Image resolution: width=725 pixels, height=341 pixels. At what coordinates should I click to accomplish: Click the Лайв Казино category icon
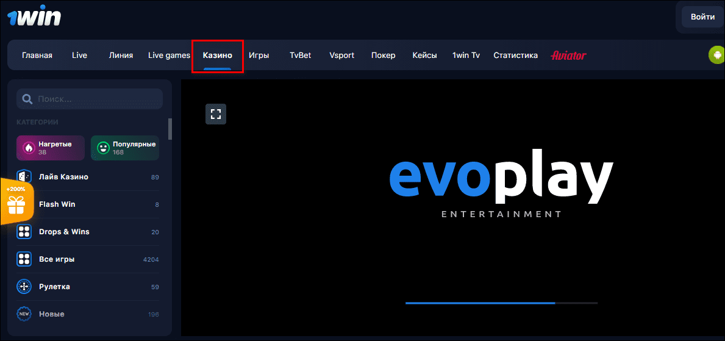[x=24, y=177]
